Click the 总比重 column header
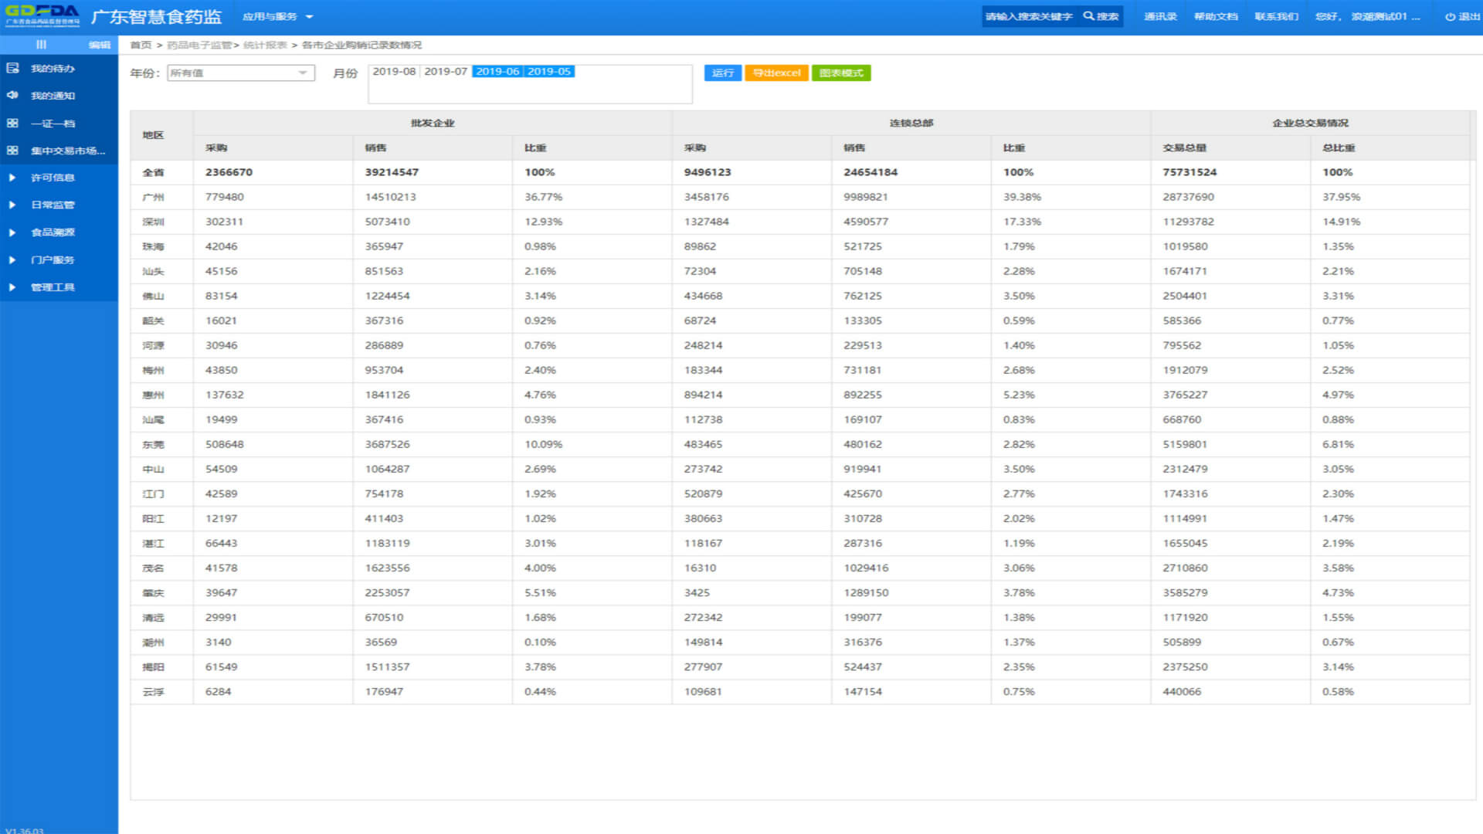1483x834 pixels. point(1339,148)
